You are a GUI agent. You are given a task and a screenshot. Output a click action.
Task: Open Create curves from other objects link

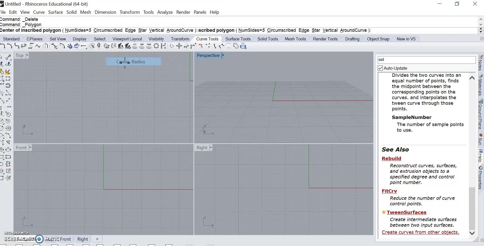pyautogui.click(x=420, y=232)
